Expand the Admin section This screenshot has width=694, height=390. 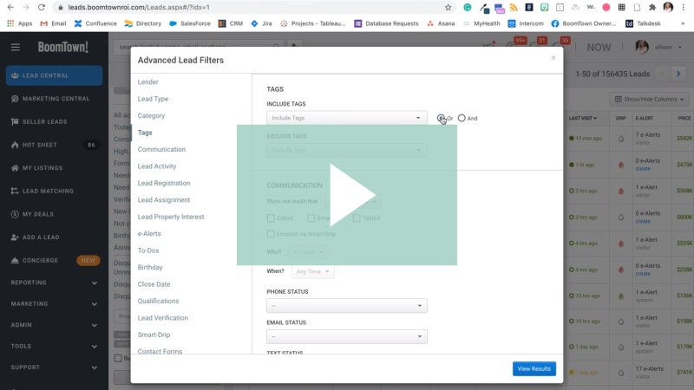pyautogui.click(x=54, y=325)
